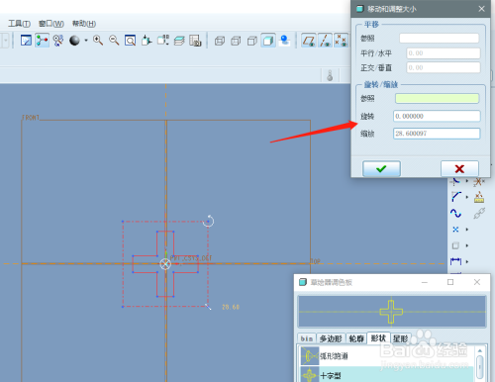Click the enhanced realism blue ball icon

[x=284, y=41]
